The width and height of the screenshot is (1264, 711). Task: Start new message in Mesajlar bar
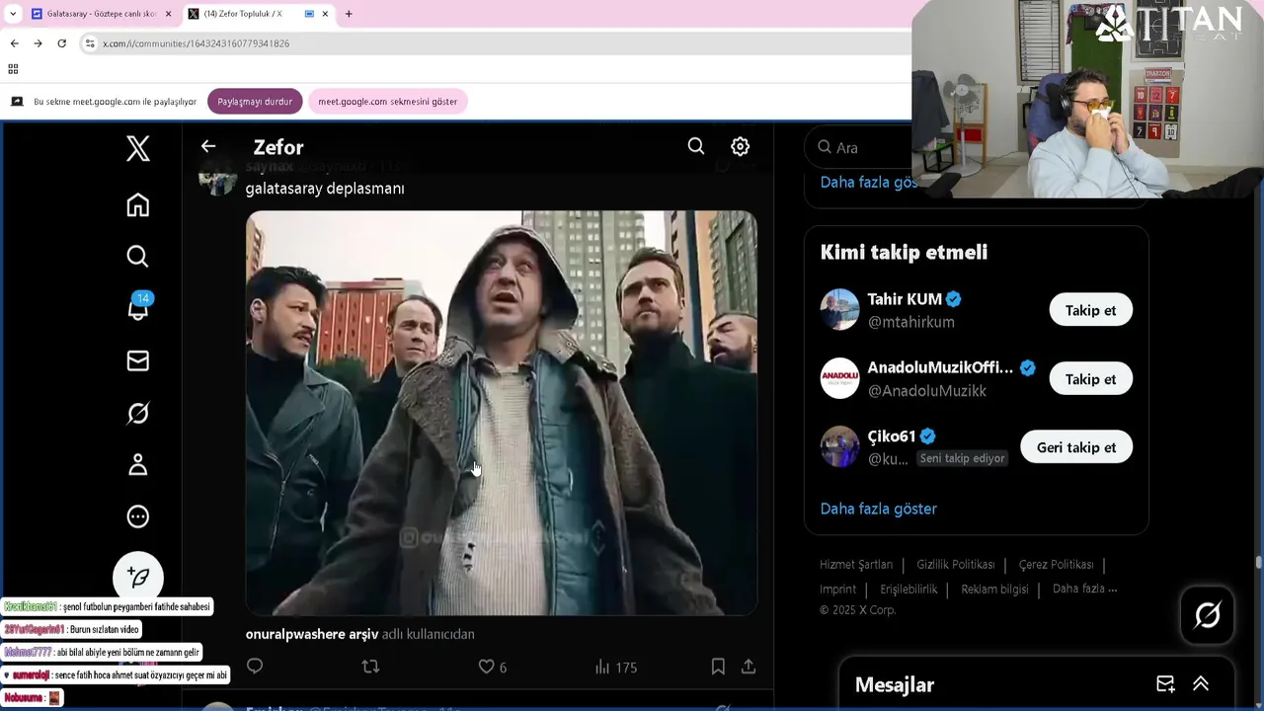[1165, 684]
